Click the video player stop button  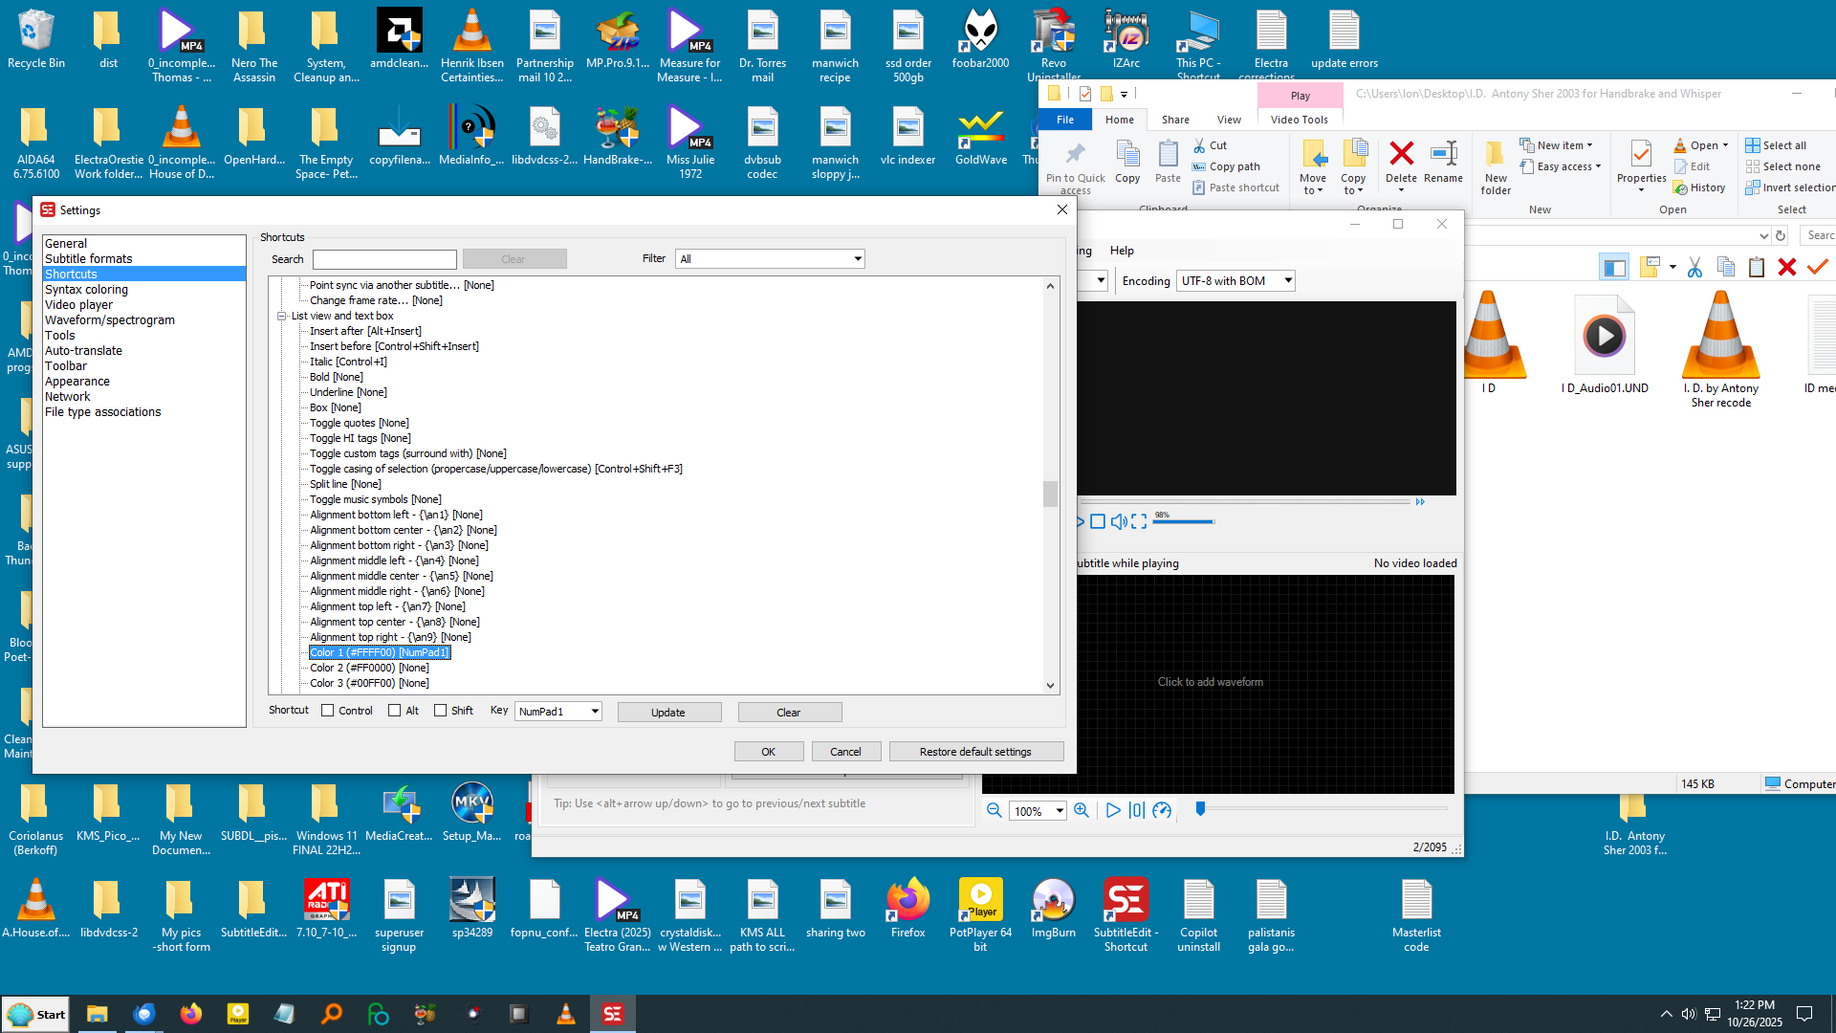pyautogui.click(x=1098, y=521)
